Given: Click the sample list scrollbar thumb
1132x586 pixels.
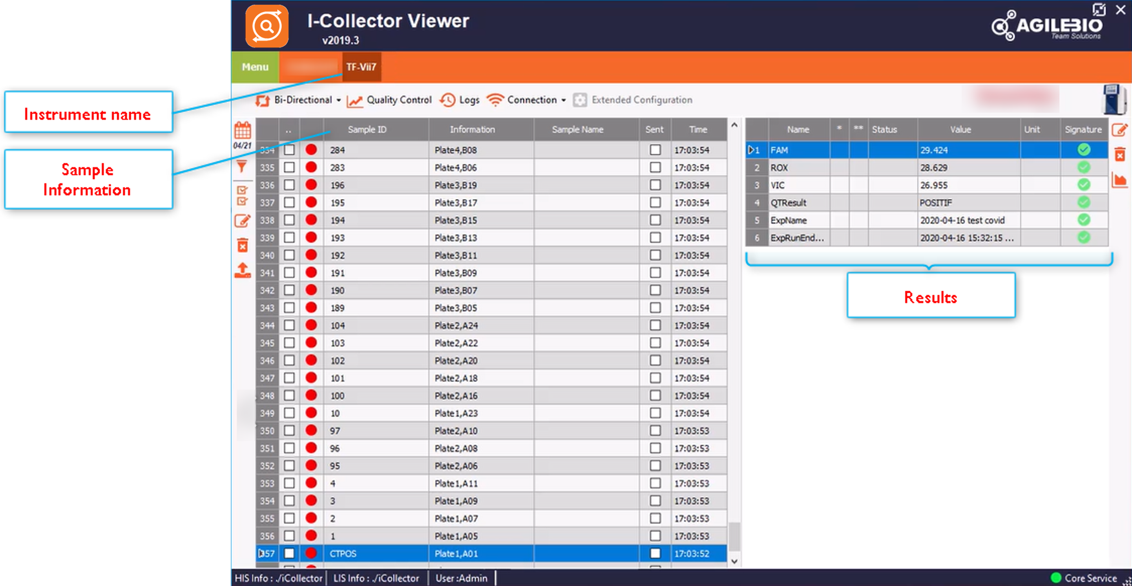Looking at the screenshot, I should [734, 536].
